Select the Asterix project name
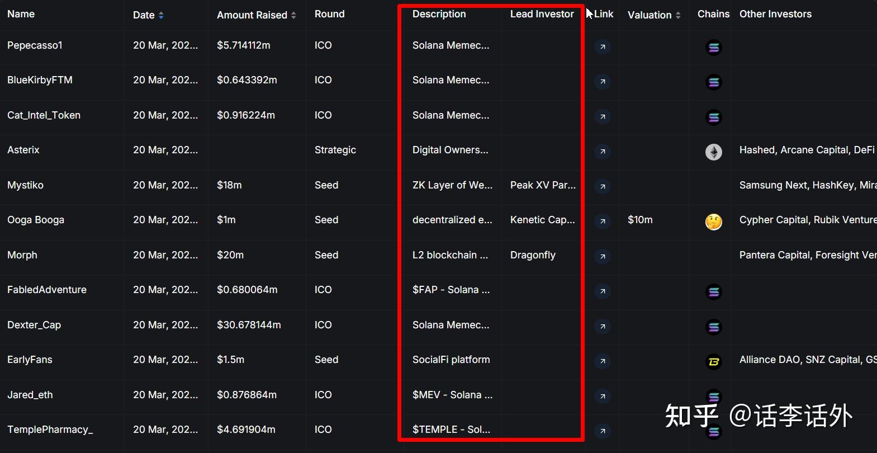 [x=23, y=150]
